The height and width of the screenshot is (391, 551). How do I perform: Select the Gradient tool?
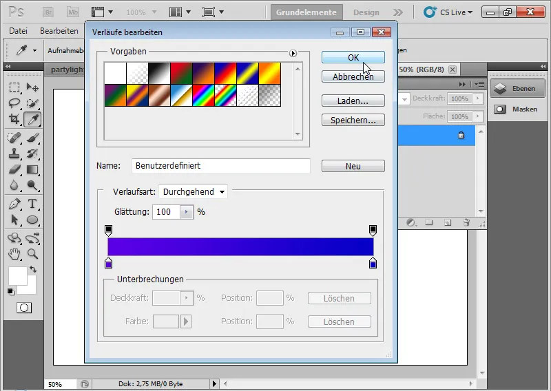32,169
